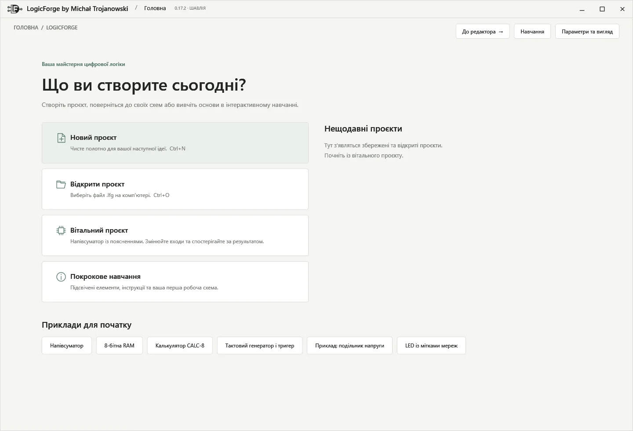Click the info icon on Покрокове навчання card
Image resolution: width=633 pixels, height=431 pixels.
(x=61, y=277)
